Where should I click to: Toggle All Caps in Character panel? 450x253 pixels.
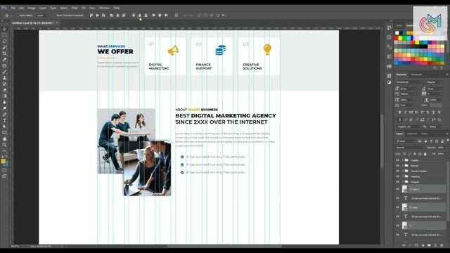411,112
